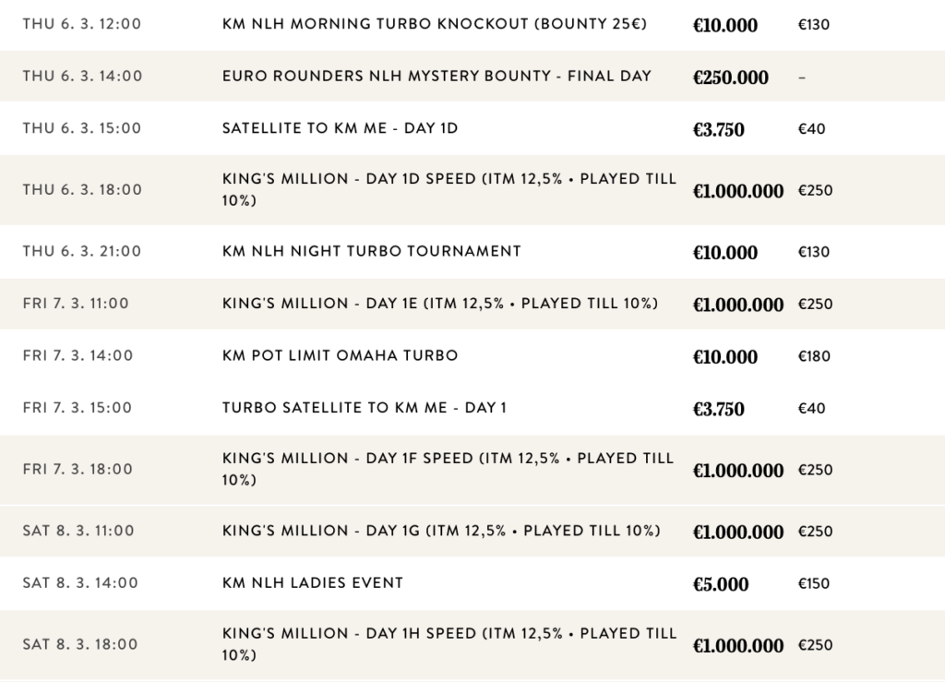Click the THU 6. 3. 12:00 date
This screenshot has width=945, height=682.
(82, 24)
